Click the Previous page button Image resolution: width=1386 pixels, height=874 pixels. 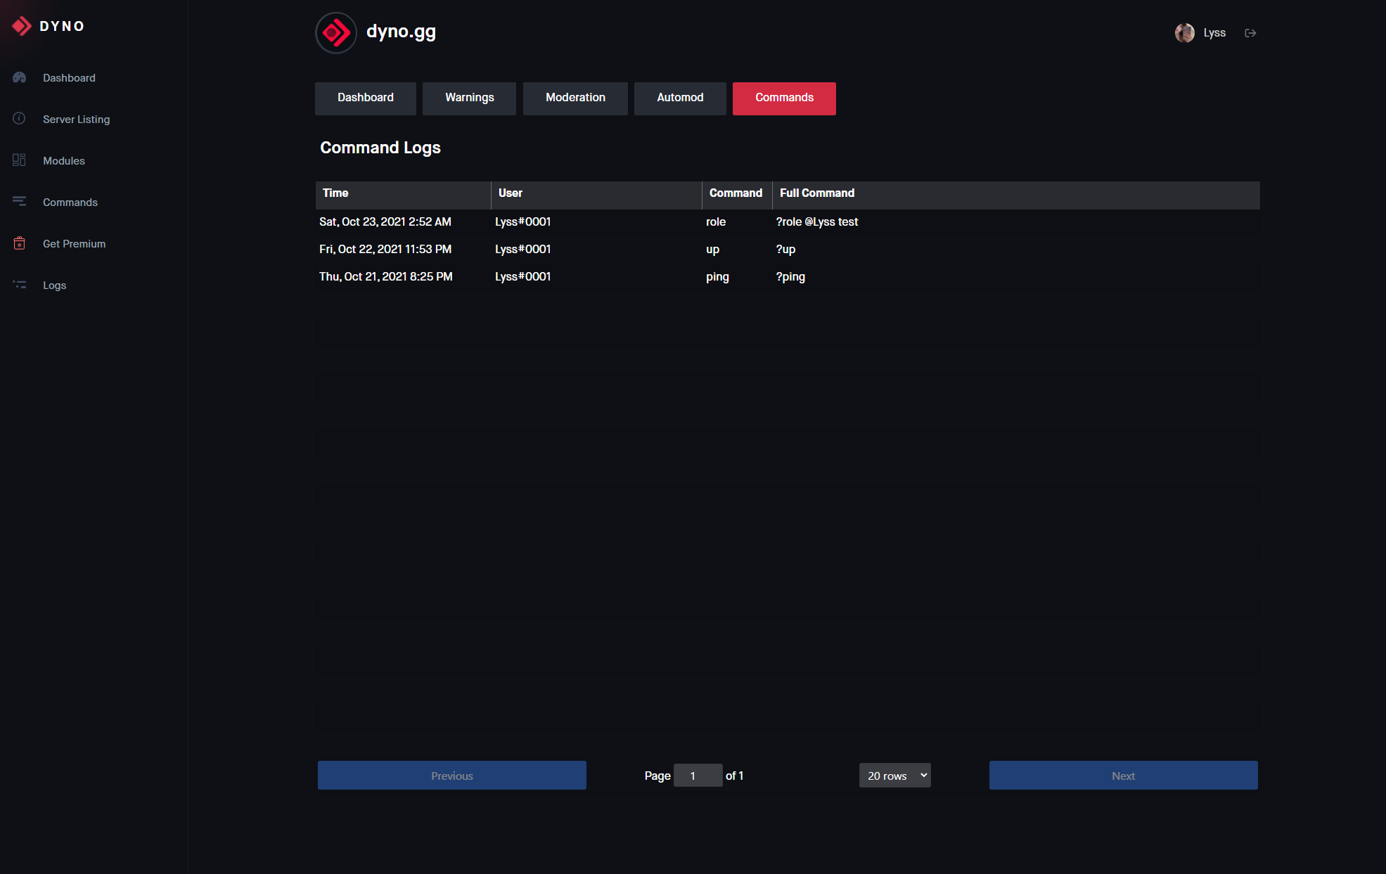click(452, 776)
